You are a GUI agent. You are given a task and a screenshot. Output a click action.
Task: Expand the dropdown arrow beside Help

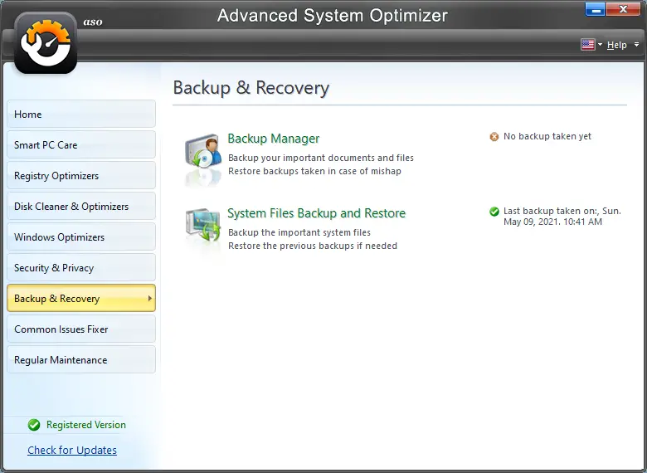(x=636, y=44)
